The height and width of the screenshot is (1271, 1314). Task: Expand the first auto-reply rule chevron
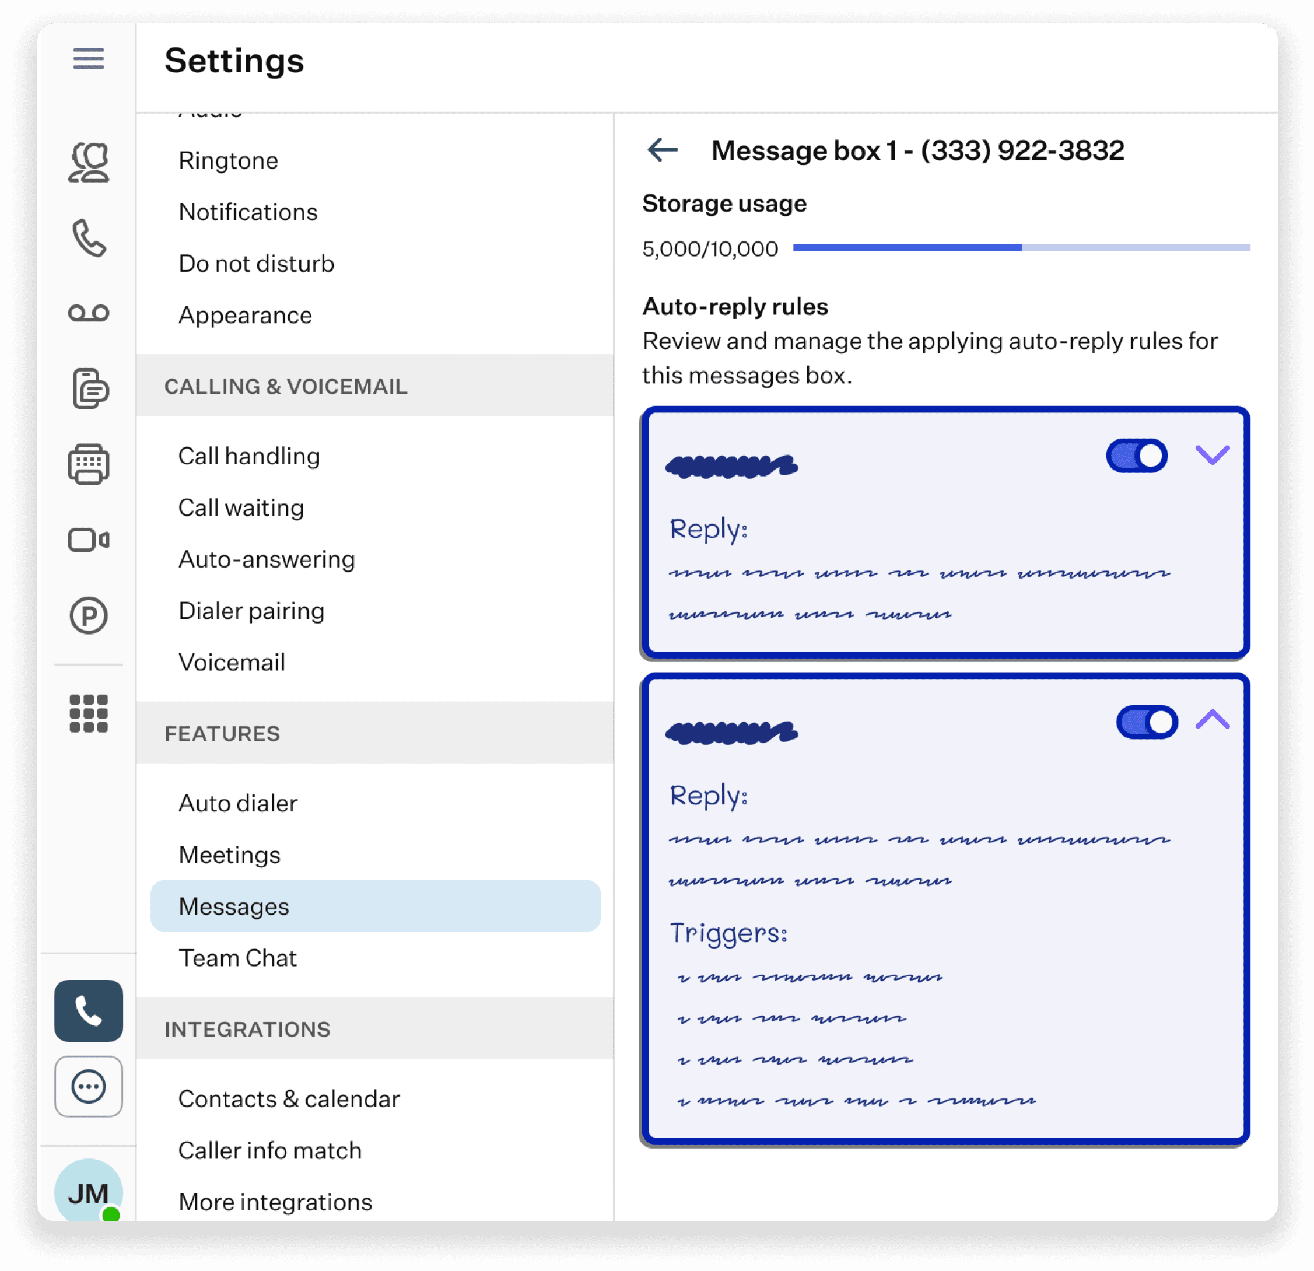click(x=1212, y=455)
